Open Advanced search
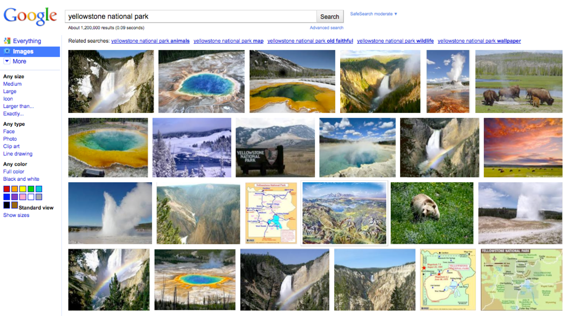 coord(326,27)
